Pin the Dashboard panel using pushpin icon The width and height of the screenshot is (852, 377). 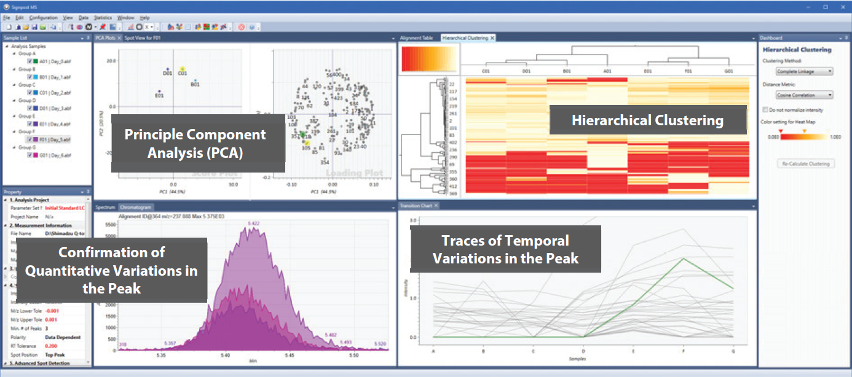point(839,38)
